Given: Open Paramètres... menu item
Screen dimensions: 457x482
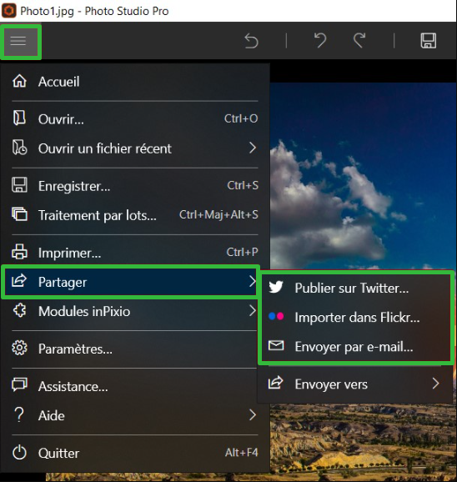Looking at the screenshot, I should click(x=135, y=349).
